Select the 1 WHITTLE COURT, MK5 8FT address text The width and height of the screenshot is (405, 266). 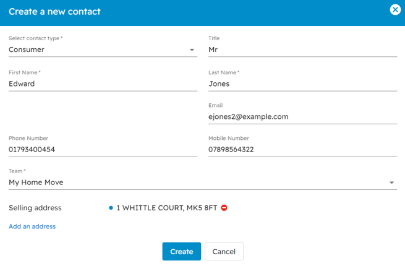tap(166, 208)
